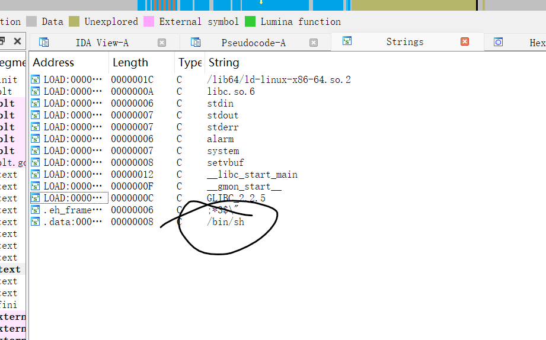
Task: Undock the left panel with the float icon
Action: [x=2, y=41]
